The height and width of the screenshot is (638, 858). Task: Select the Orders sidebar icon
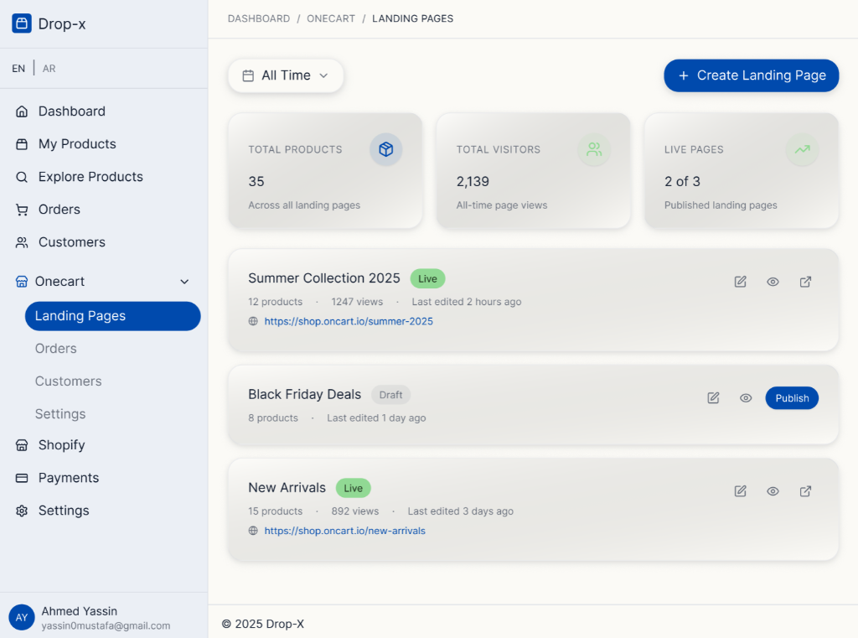[20, 209]
